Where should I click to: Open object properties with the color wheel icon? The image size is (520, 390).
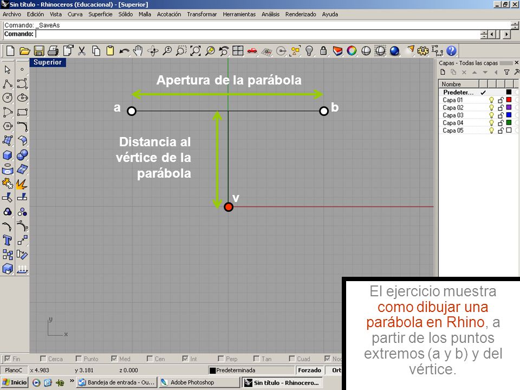[x=352, y=51]
